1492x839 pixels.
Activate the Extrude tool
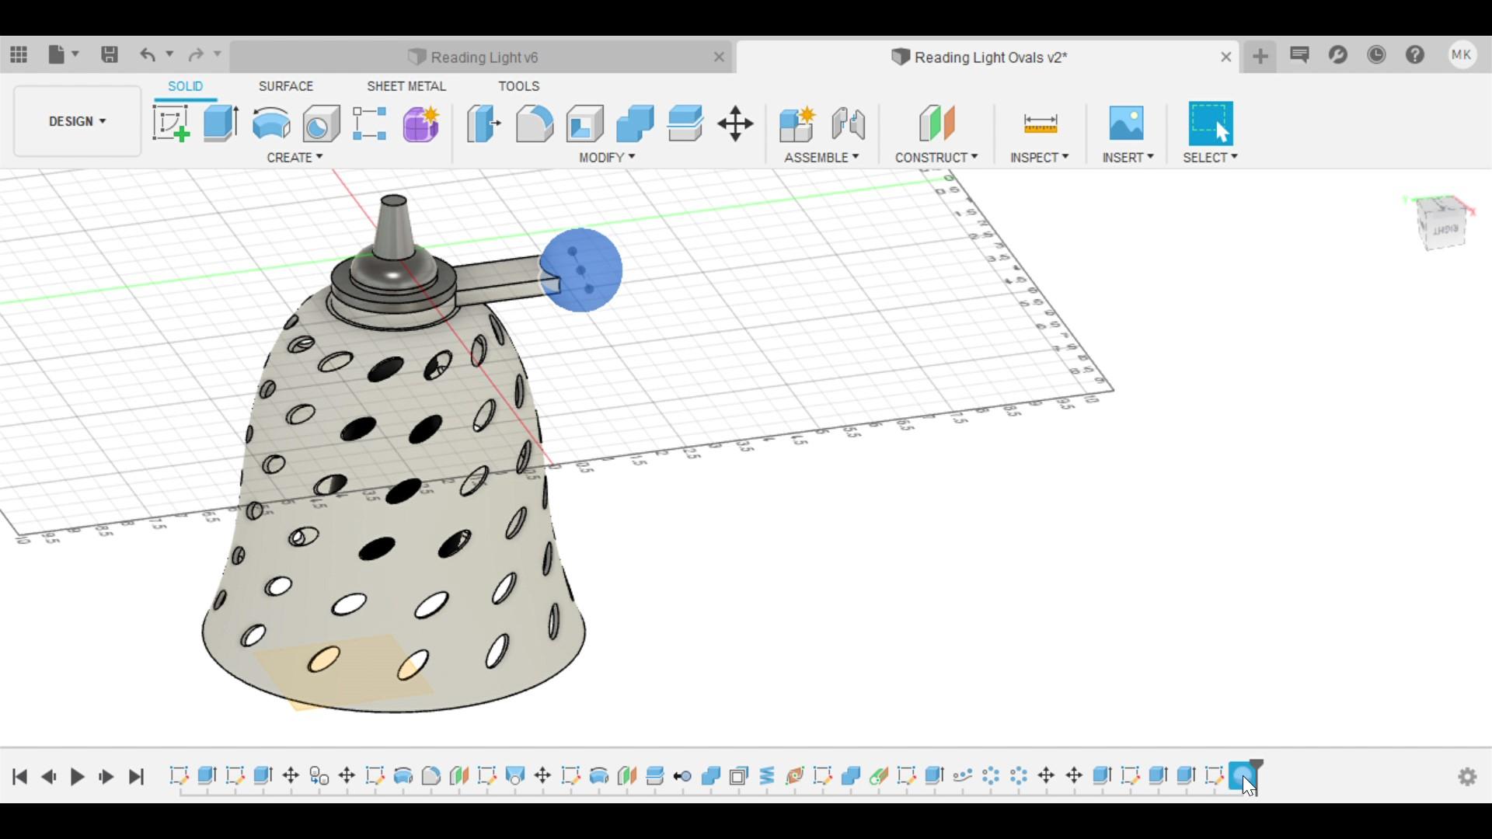point(219,123)
